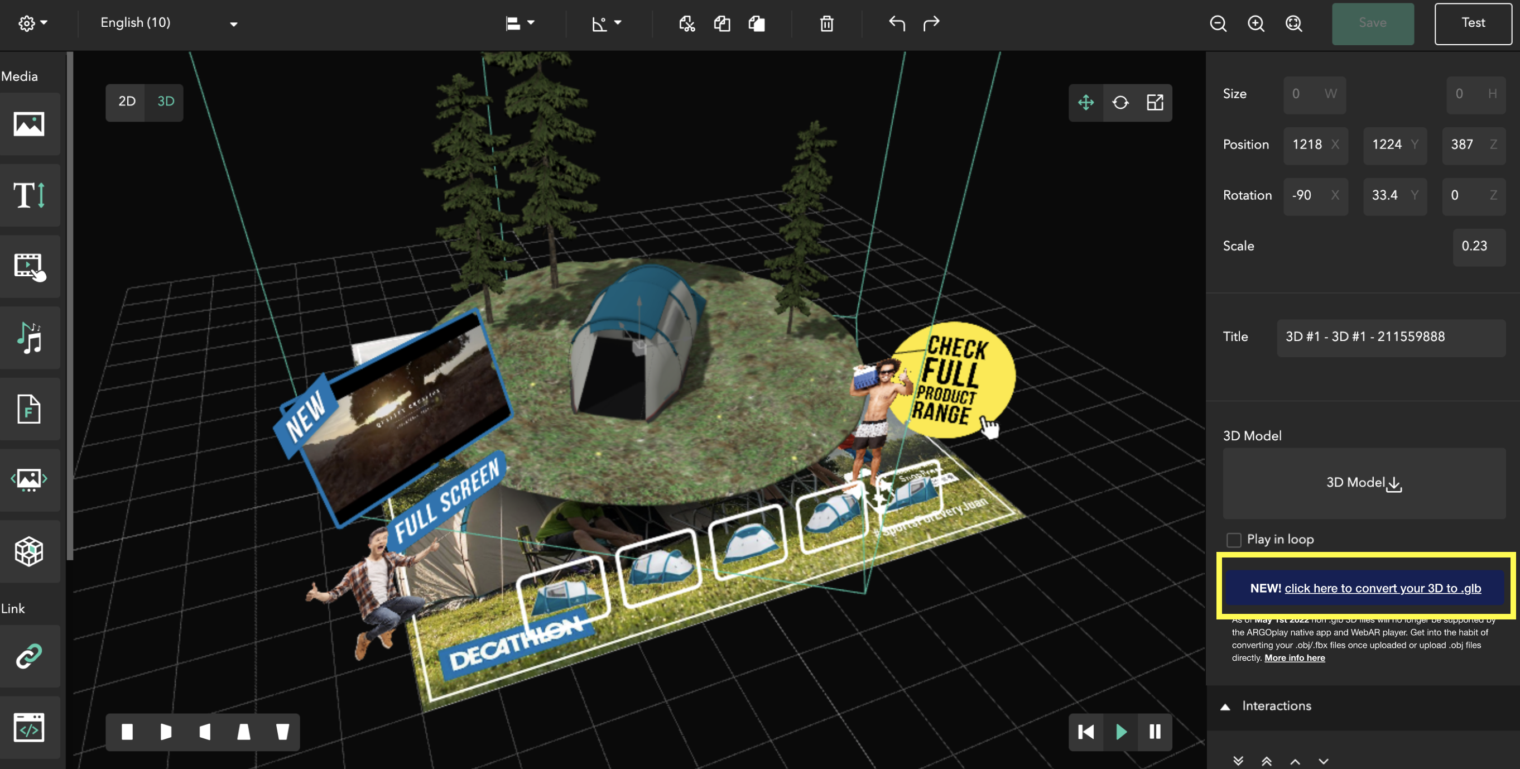Rewind animation to the start
This screenshot has height=769, width=1520.
click(1086, 732)
